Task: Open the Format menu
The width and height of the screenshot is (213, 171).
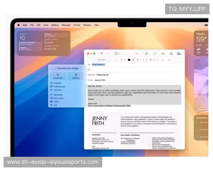Action: point(77,25)
